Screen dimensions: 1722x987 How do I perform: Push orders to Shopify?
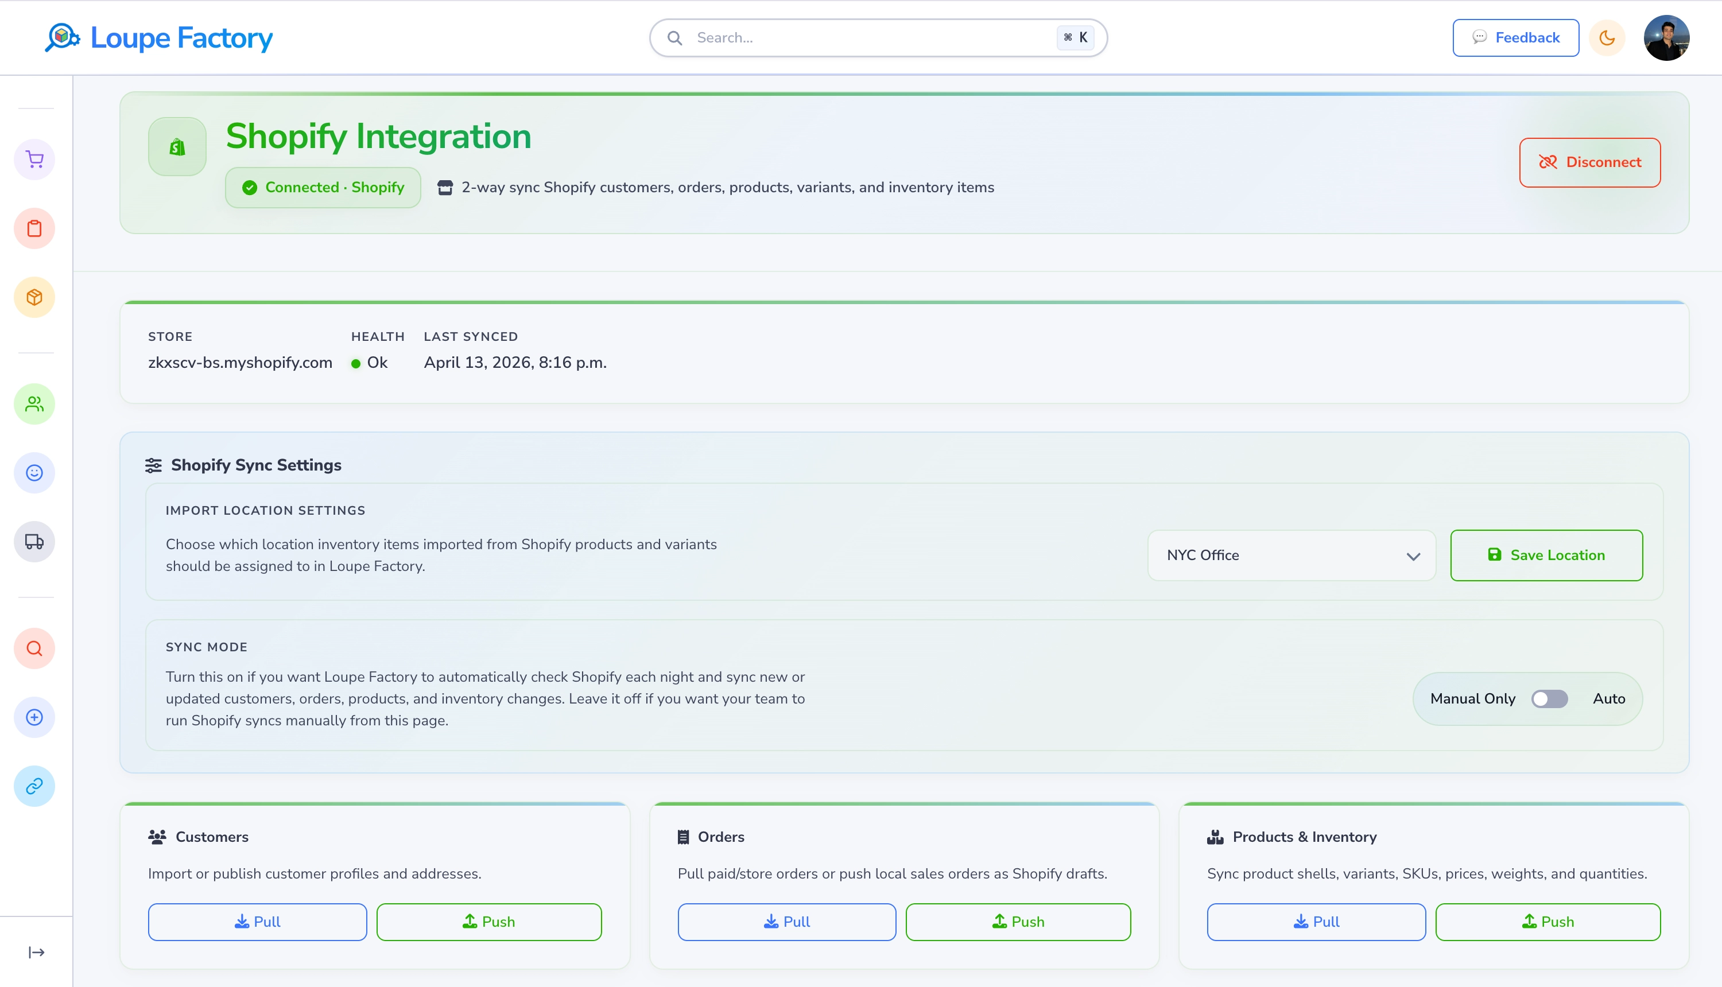(x=1018, y=922)
